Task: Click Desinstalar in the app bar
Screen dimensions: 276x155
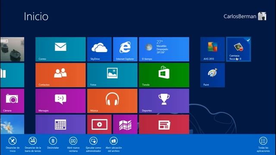Action: (53, 143)
